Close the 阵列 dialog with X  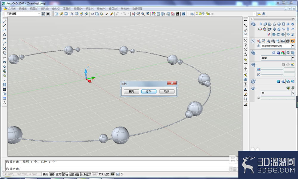172,83
